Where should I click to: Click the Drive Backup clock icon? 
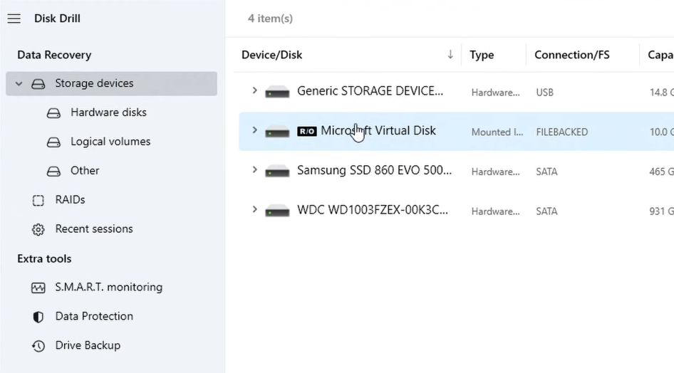(x=38, y=346)
